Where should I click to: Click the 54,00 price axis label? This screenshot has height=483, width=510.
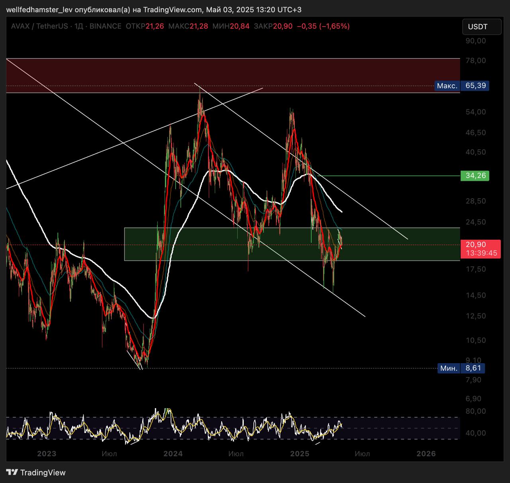pyautogui.click(x=476, y=112)
